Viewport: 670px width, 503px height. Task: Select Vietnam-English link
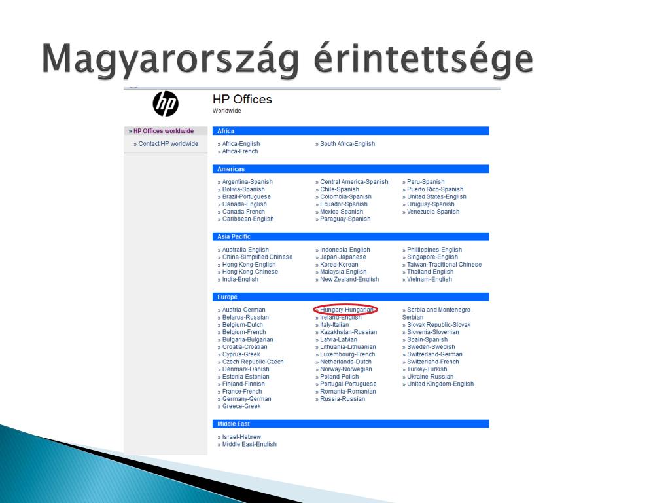429,279
